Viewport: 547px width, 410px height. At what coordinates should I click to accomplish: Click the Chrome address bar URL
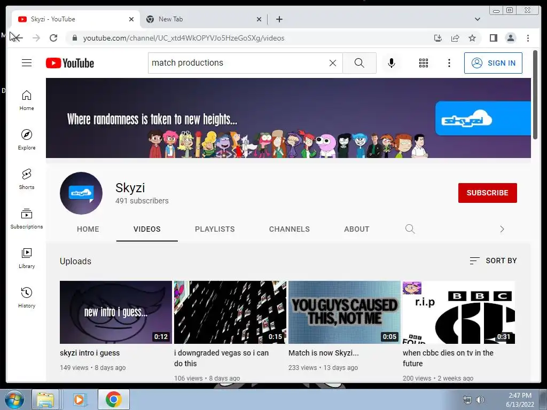pyautogui.click(x=184, y=38)
